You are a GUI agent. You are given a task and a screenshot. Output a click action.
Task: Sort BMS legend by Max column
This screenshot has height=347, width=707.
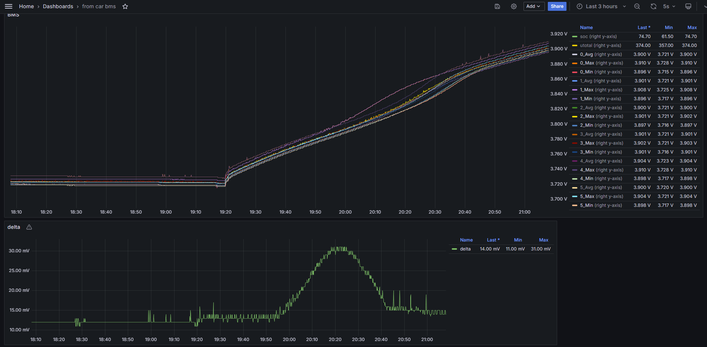pos(692,28)
